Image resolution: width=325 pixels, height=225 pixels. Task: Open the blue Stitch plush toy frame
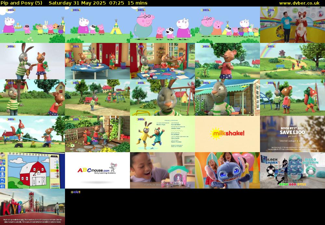pyautogui.click(x=227, y=170)
